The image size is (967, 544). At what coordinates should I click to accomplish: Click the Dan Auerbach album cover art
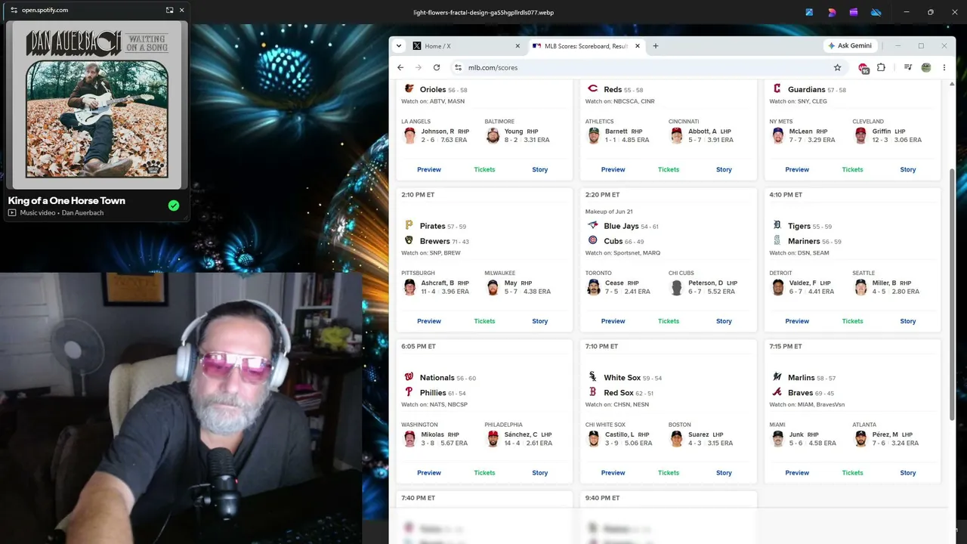pos(97,105)
